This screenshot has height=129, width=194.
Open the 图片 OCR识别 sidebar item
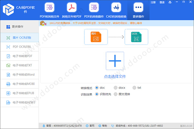19,38
